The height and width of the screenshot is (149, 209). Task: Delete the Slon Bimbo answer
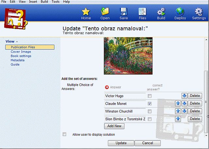[195, 119]
